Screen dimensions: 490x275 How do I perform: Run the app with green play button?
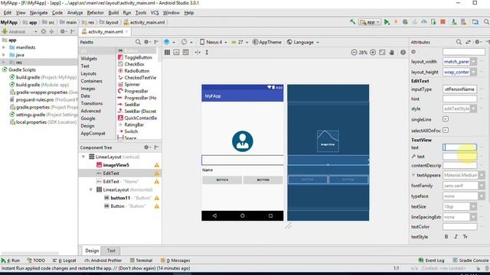pos(387,22)
